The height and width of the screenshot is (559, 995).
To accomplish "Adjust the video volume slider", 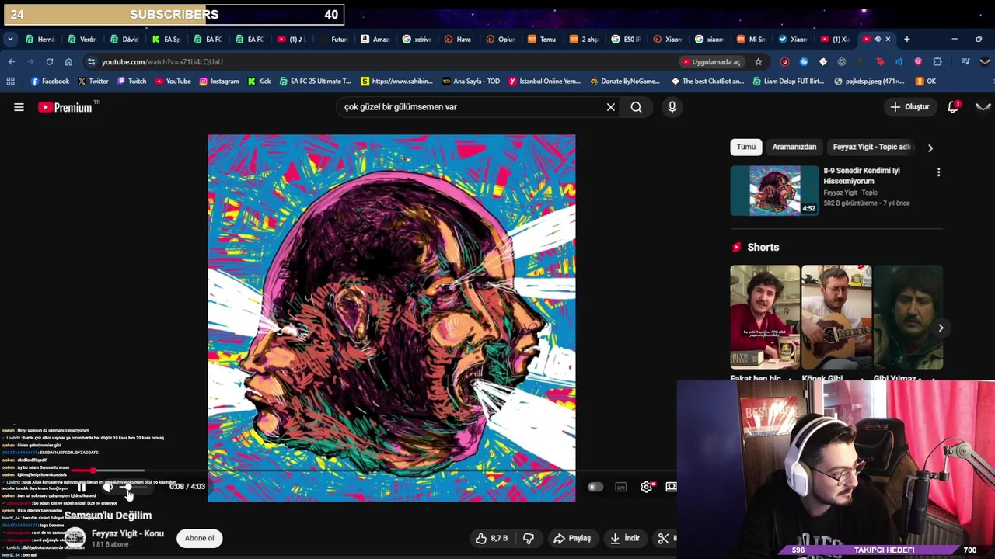I will pyautogui.click(x=132, y=487).
